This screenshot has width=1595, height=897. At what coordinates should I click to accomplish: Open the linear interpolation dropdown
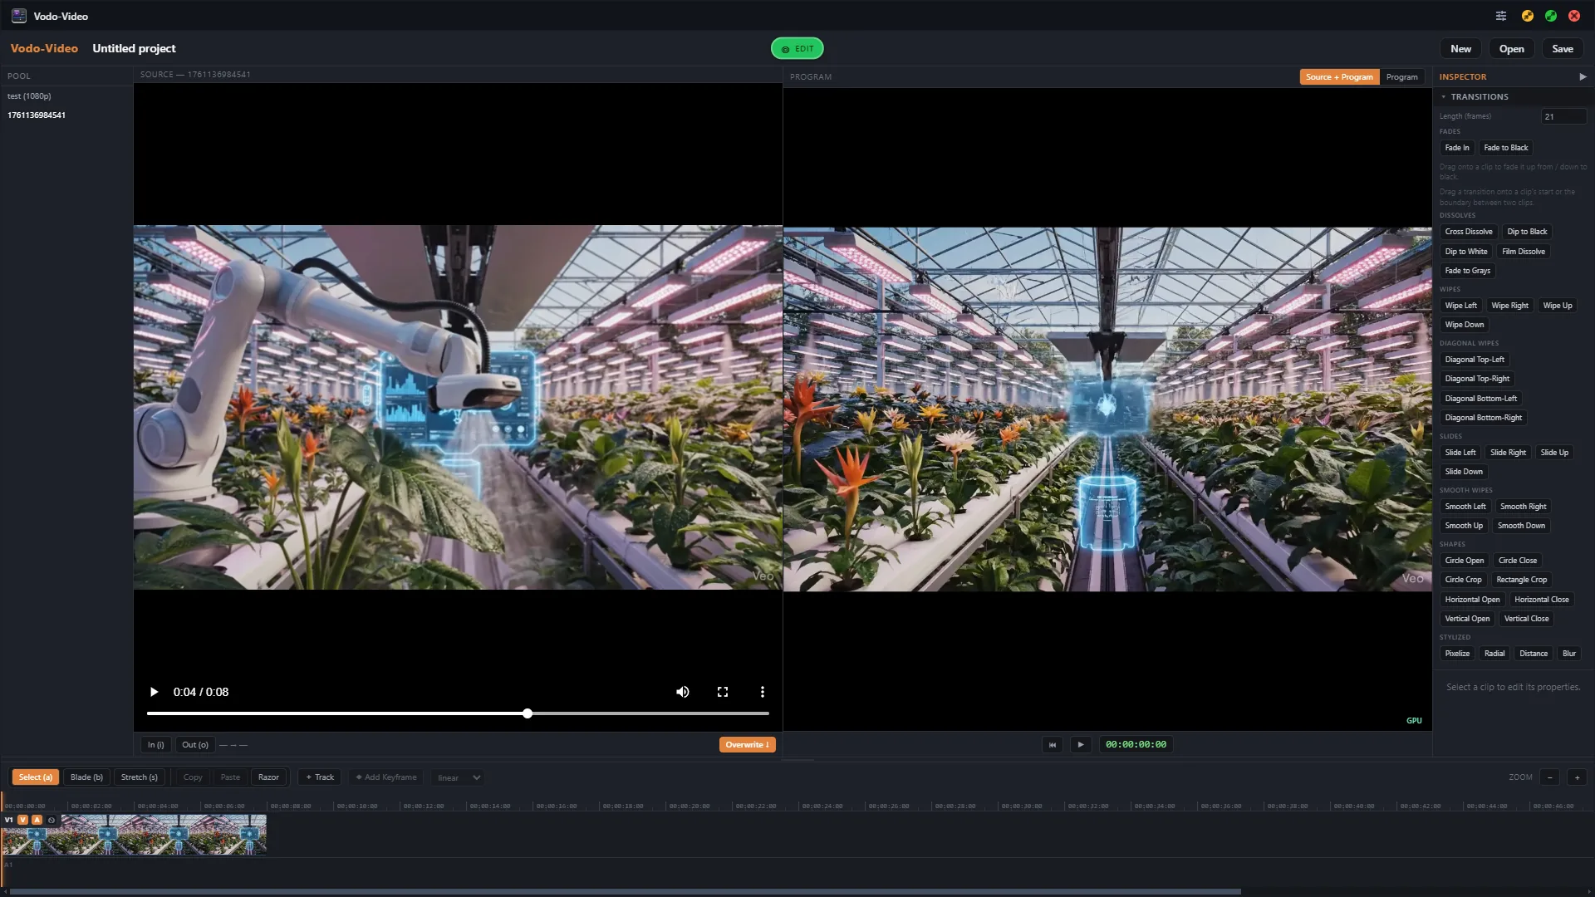coord(459,778)
